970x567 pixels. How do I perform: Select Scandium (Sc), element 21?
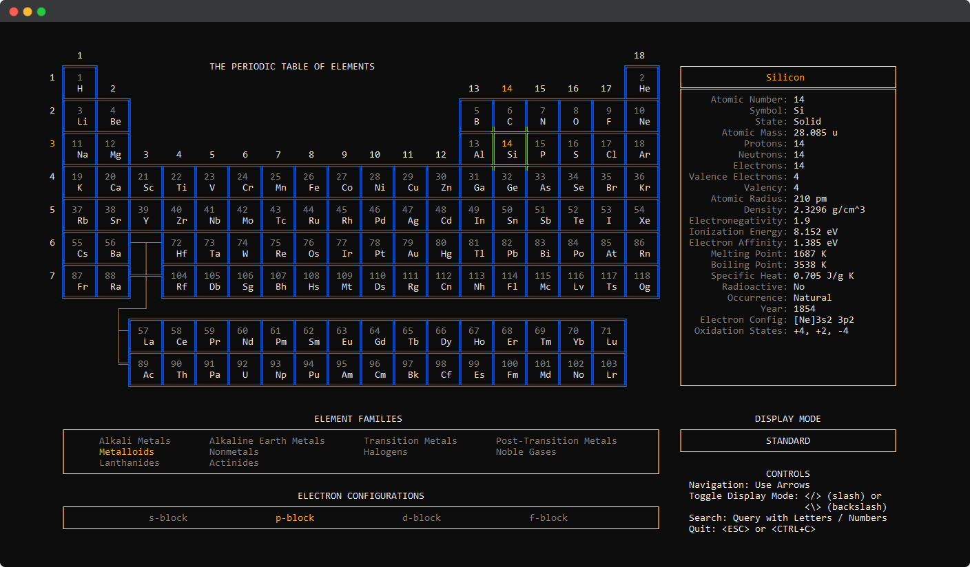(x=146, y=182)
